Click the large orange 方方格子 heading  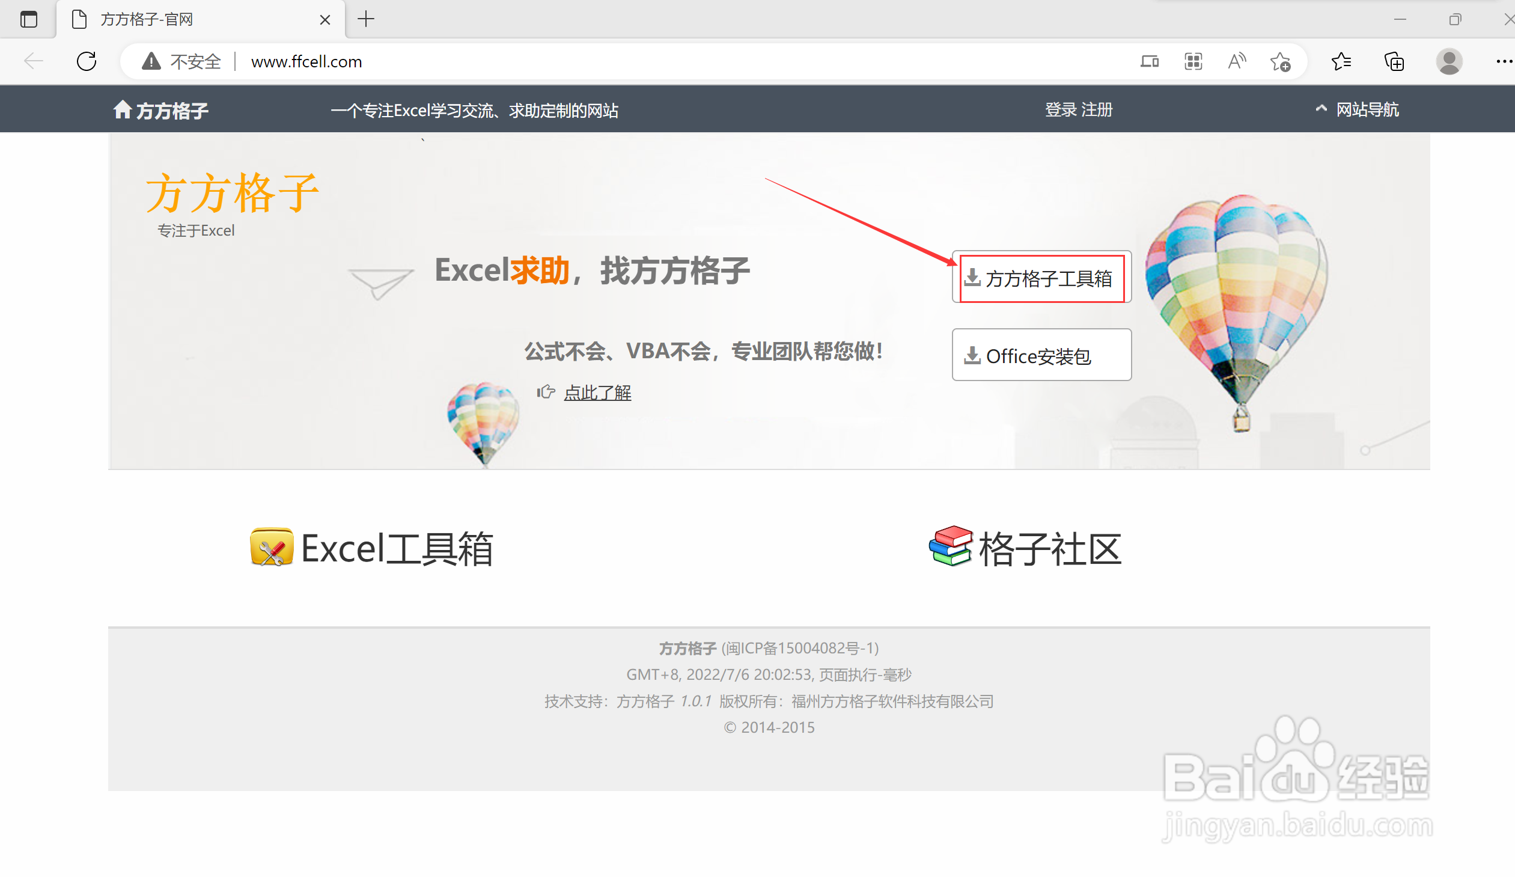point(232,192)
